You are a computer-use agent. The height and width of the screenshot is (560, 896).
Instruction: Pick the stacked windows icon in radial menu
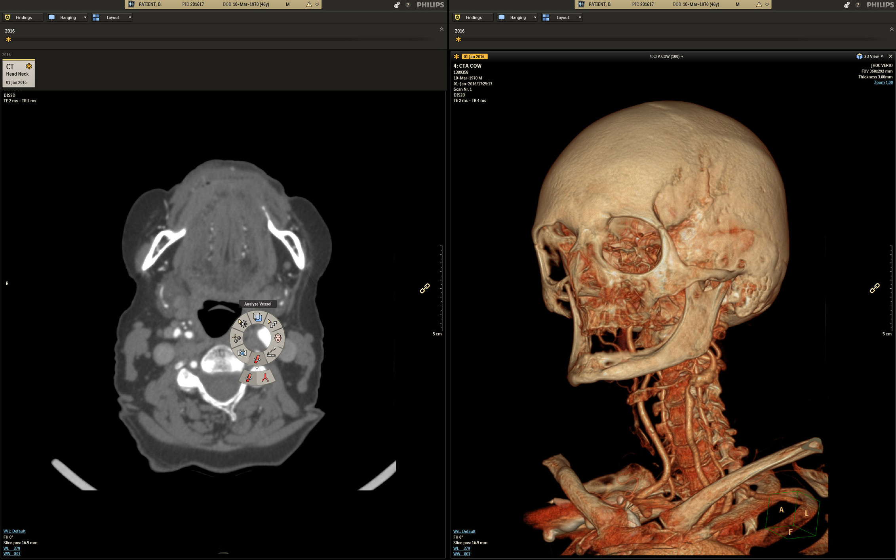tap(257, 317)
